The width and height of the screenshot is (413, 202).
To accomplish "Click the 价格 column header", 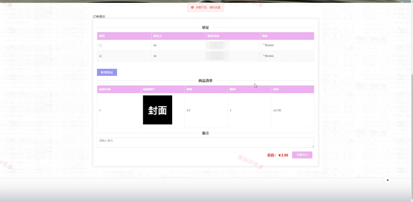I will pyautogui.click(x=206, y=89).
